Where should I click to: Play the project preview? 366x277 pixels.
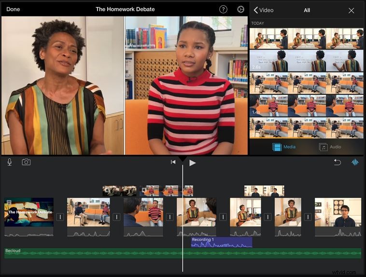coord(192,163)
